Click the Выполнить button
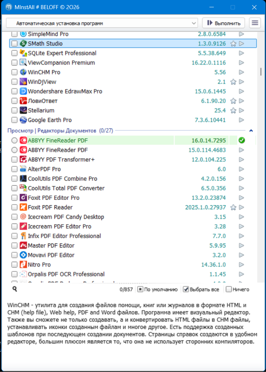 point(224,23)
